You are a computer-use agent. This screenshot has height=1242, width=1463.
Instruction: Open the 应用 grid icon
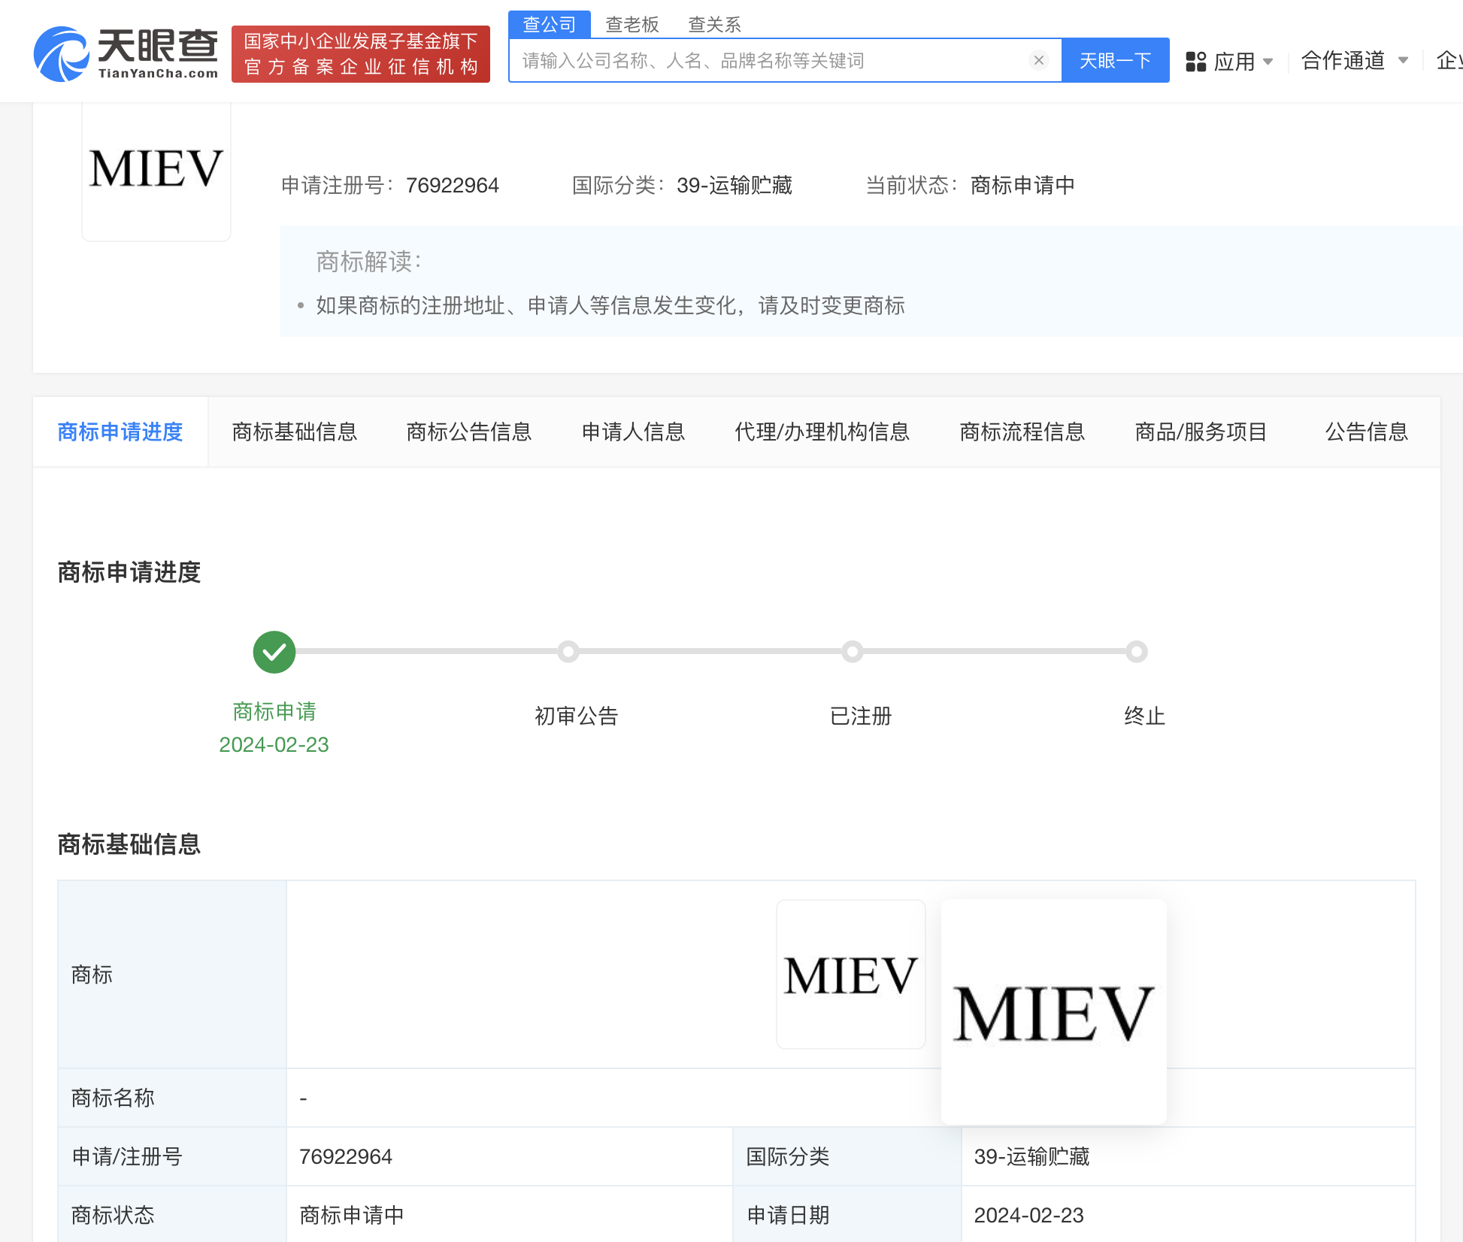coord(1195,61)
